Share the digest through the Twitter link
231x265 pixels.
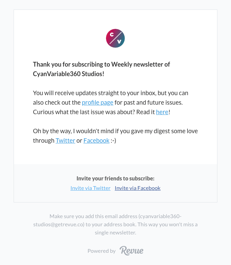(66, 141)
